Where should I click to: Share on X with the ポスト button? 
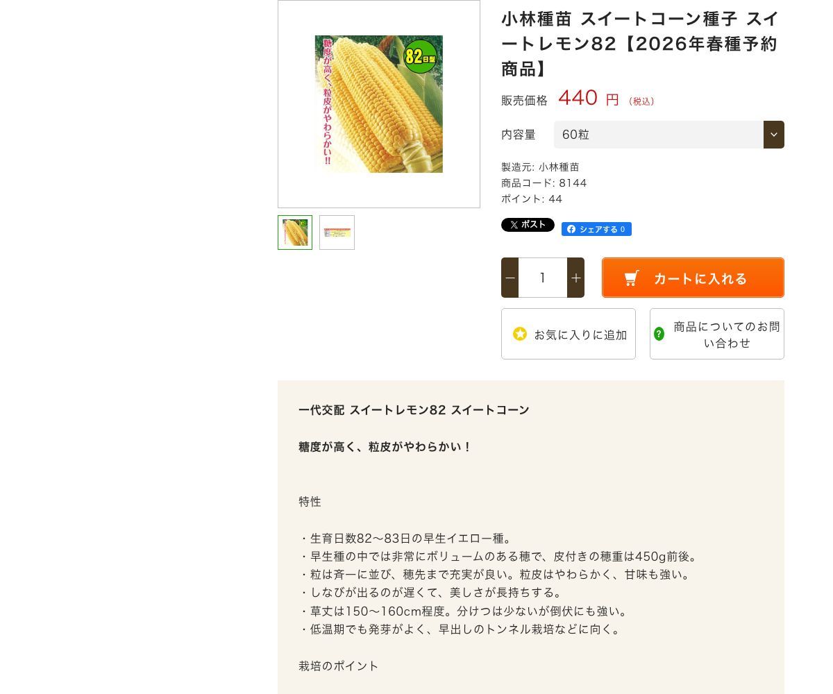pos(528,225)
